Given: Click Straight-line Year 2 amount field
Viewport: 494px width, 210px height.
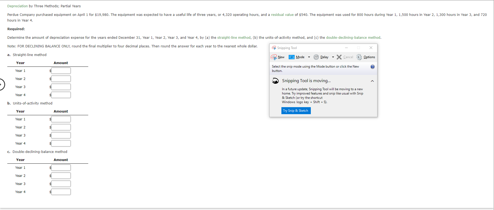Looking at the screenshot, I should (x=61, y=79).
